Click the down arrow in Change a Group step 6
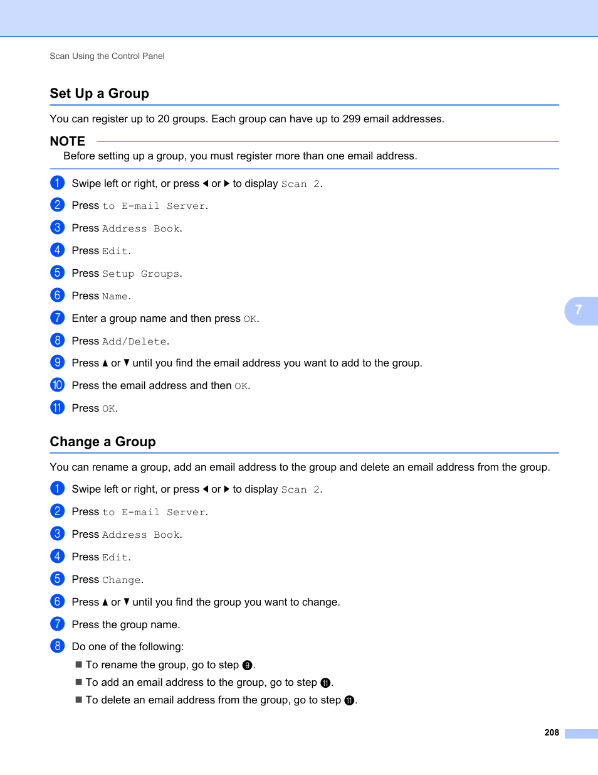The width and height of the screenshot is (598, 775). [x=127, y=602]
